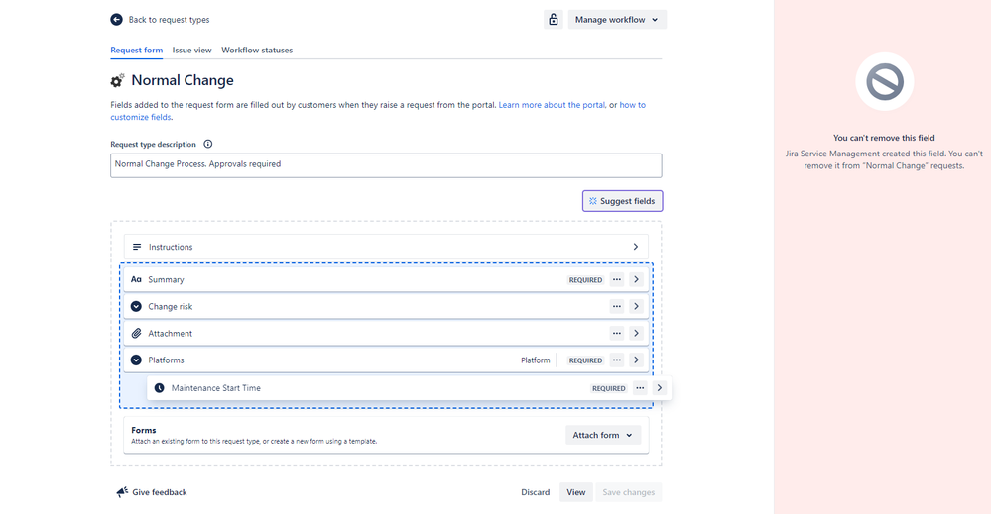Click the Summary field label
The width and height of the screenshot is (991, 514).
click(x=166, y=279)
